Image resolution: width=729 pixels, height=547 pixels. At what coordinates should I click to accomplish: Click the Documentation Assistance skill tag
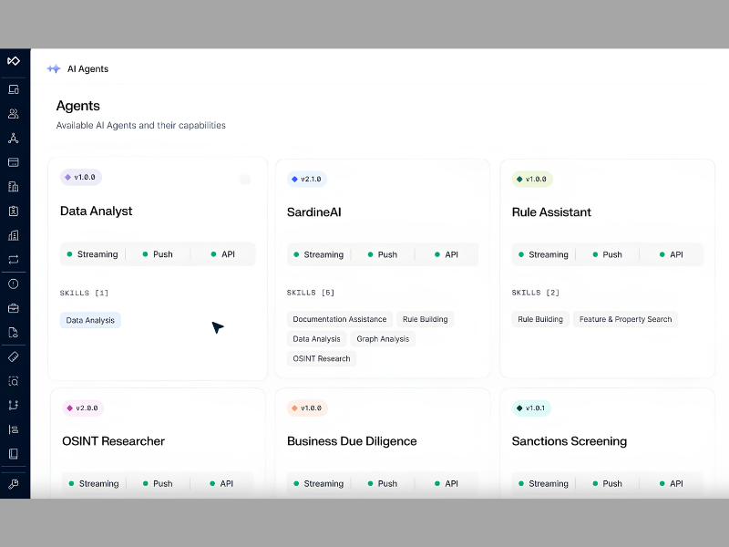[x=340, y=319]
